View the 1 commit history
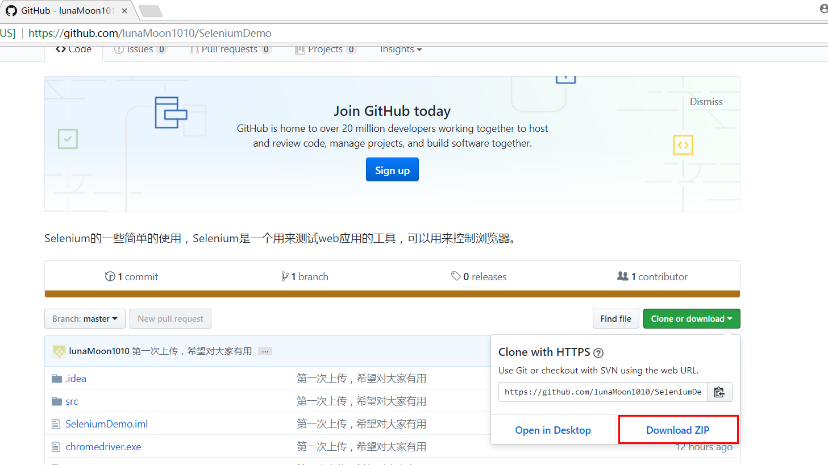828x465 pixels. tap(131, 277)
